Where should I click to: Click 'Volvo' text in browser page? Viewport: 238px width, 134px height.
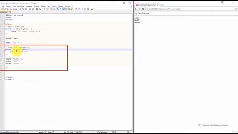pos(137,18)
